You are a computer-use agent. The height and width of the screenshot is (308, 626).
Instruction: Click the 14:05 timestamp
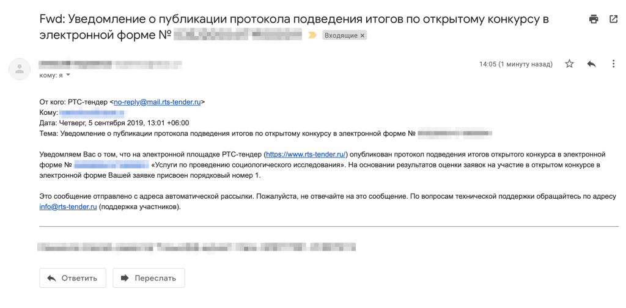515,64
